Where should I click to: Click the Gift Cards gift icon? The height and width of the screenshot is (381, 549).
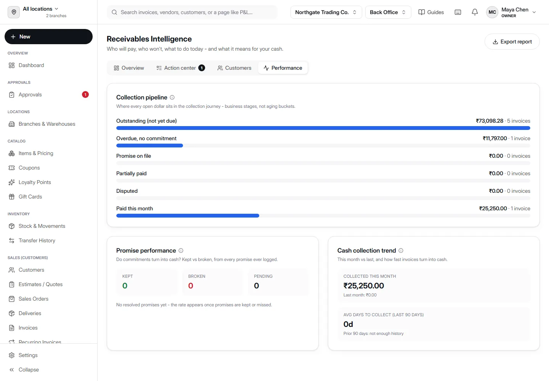click(12, 197)
